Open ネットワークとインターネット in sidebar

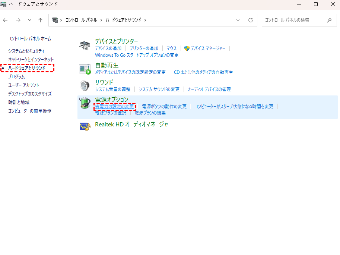[31, 60]
